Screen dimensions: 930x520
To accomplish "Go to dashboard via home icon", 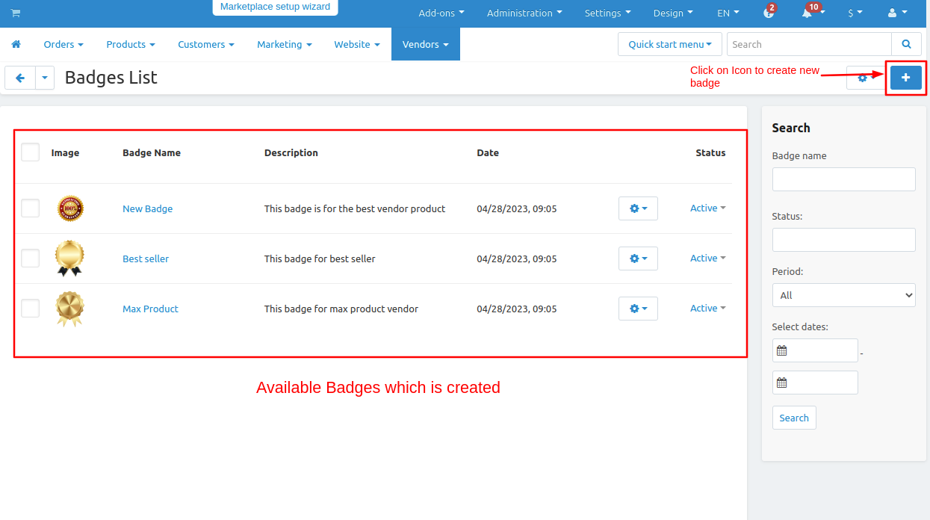I will pos(16,44).
